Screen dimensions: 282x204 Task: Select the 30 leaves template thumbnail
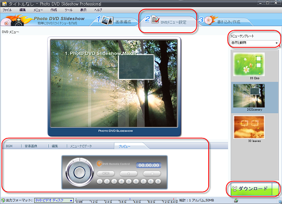pyautogui.click(x=249, y=127)
